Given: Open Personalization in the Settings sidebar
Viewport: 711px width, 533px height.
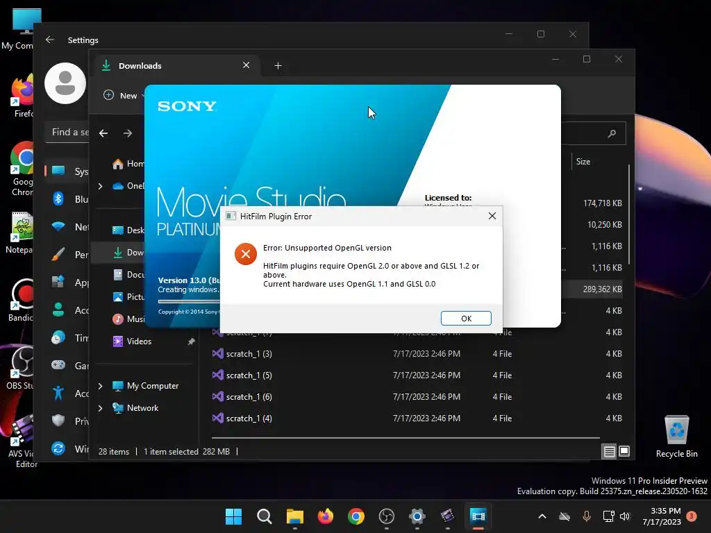Looking at the screenshot, I should [68, 255].
